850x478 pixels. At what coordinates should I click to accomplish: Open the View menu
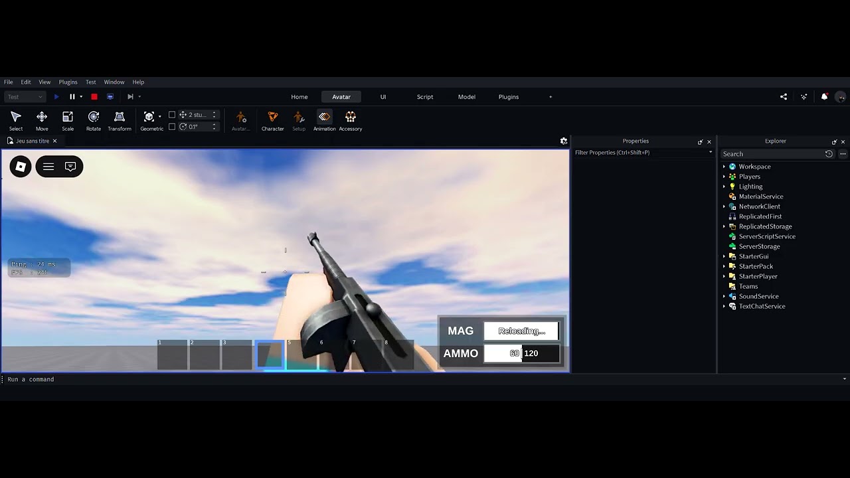point(44,82)
